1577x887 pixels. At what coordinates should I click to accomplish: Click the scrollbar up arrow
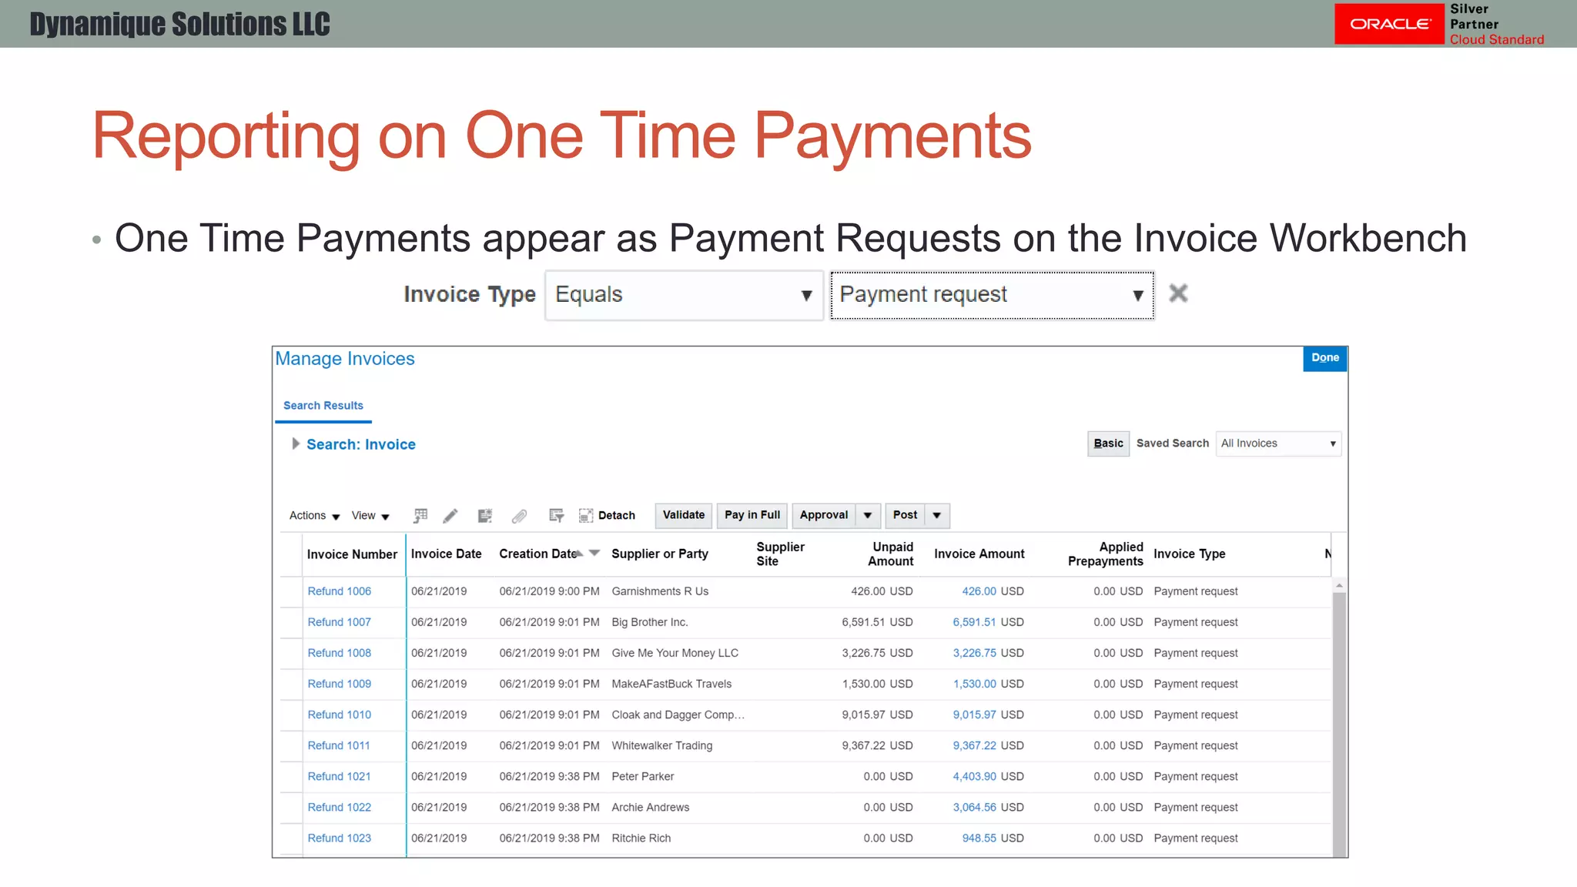[1339, 586]
